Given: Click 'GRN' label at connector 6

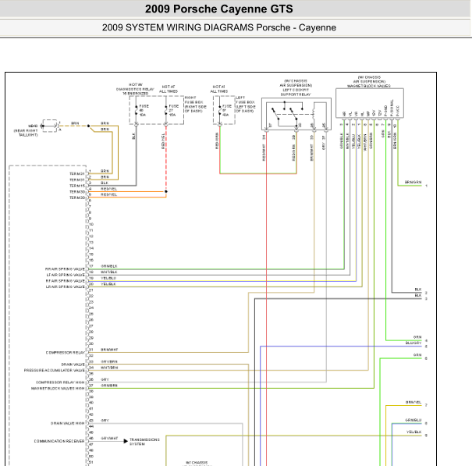Looking at the screenshot, I should 417,355.
